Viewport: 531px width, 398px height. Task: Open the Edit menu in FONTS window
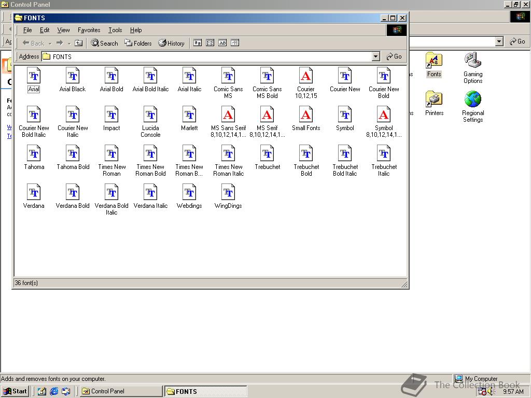pyautogui.click(x=45, y=30)
